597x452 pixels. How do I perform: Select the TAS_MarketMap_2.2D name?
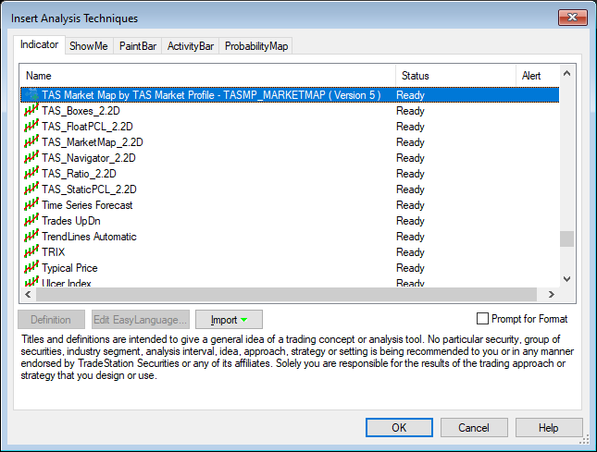(93, 142)
